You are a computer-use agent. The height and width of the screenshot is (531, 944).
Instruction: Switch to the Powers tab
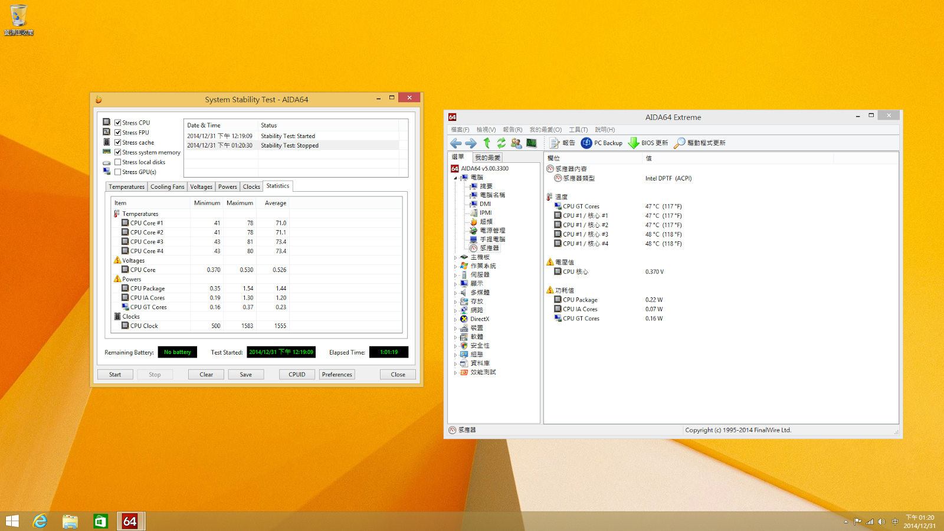(x=228, y=186)
